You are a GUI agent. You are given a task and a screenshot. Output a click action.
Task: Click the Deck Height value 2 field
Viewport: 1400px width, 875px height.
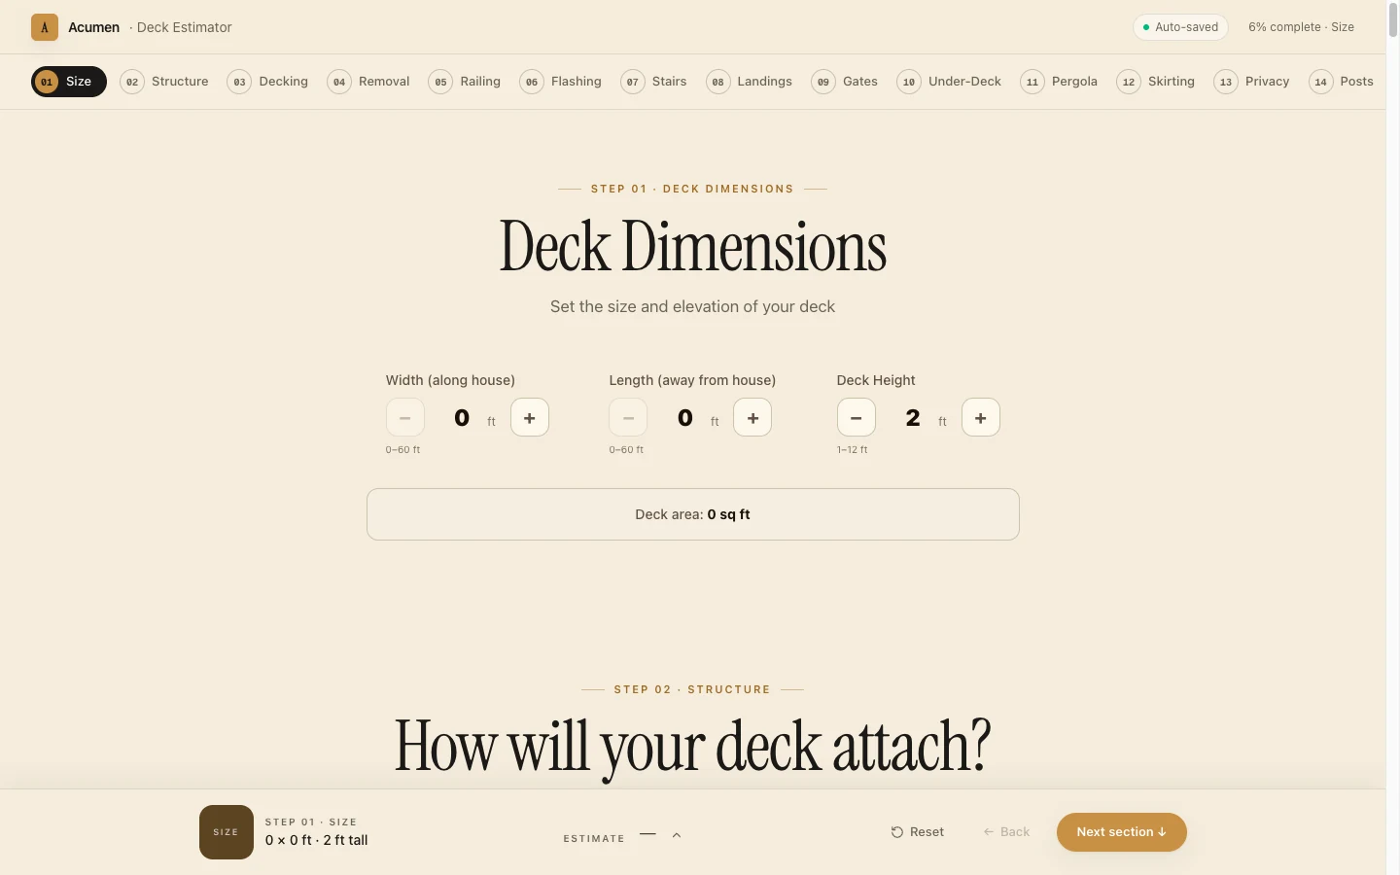pyautogui.click(x=913, y=418)
